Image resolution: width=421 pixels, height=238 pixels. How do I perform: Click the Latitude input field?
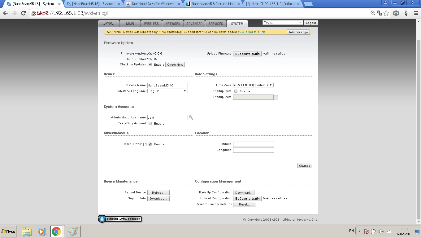click(254, 144)
